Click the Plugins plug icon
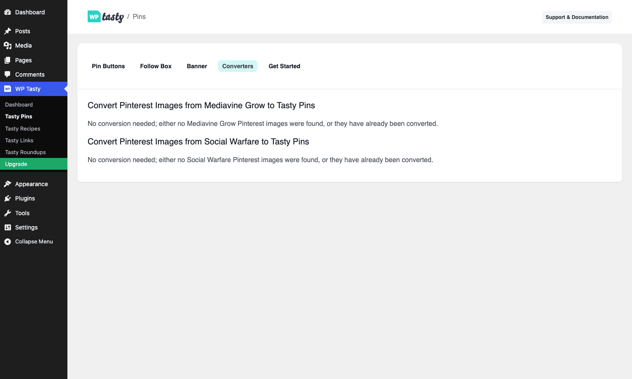The width and height of the screenshot is (632, 379). tap(8, 198)
